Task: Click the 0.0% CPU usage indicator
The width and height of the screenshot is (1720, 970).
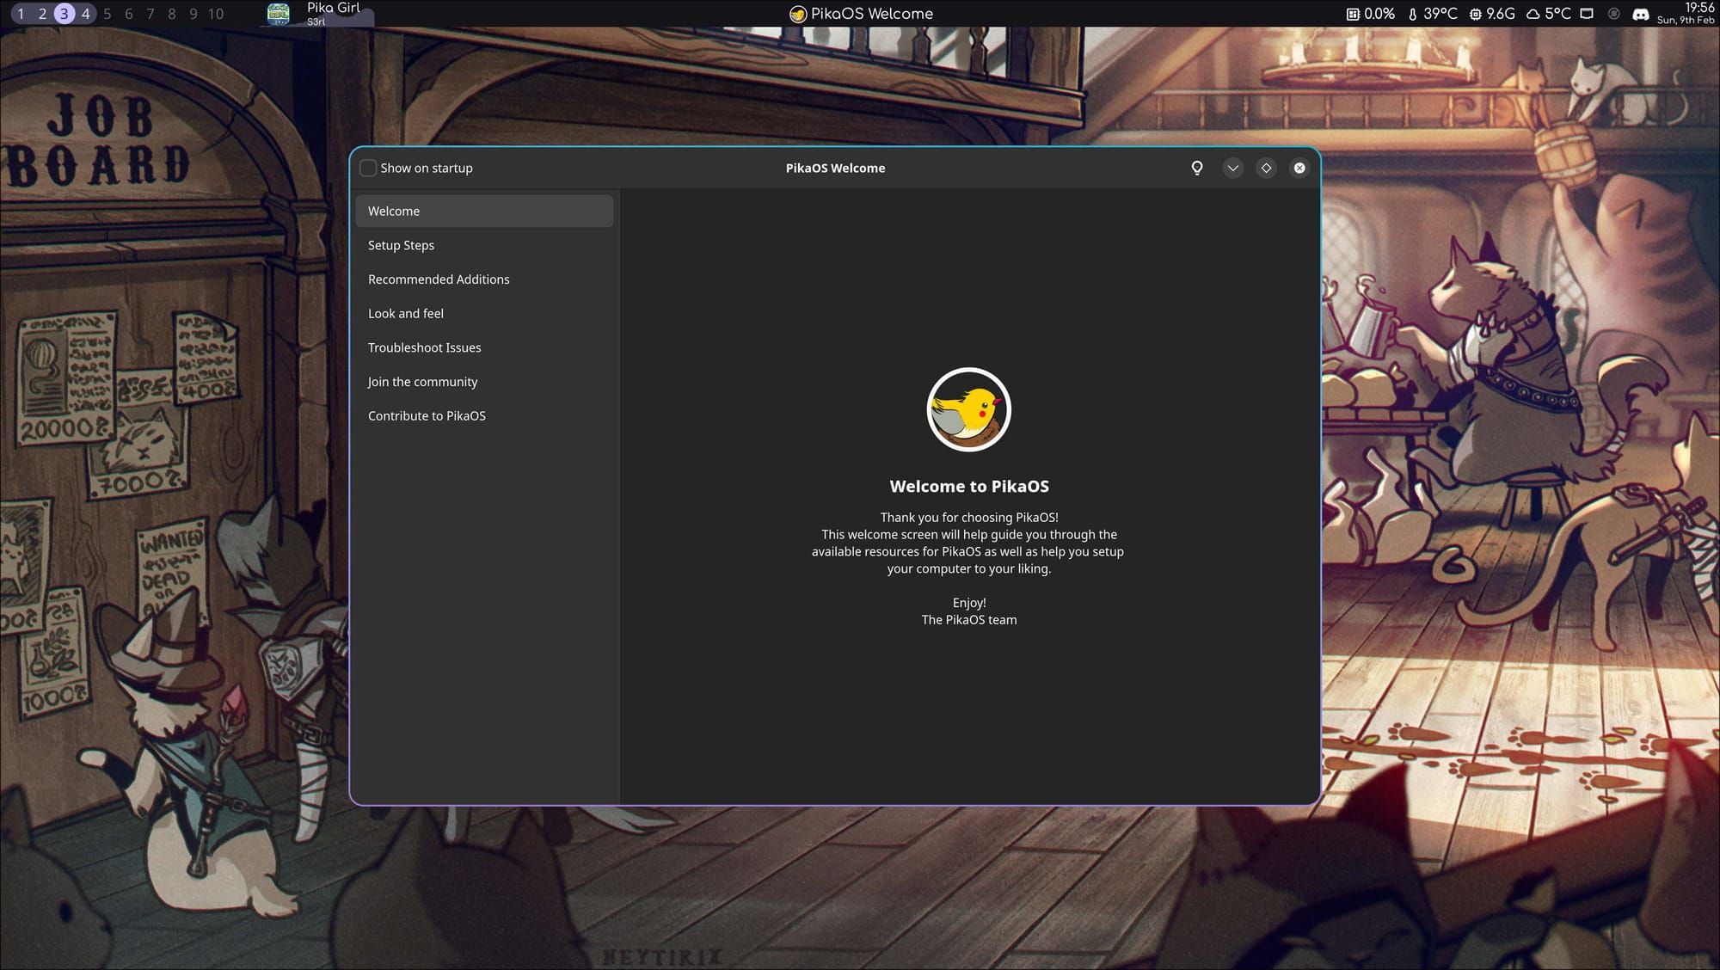Action: click(1372, 13)
